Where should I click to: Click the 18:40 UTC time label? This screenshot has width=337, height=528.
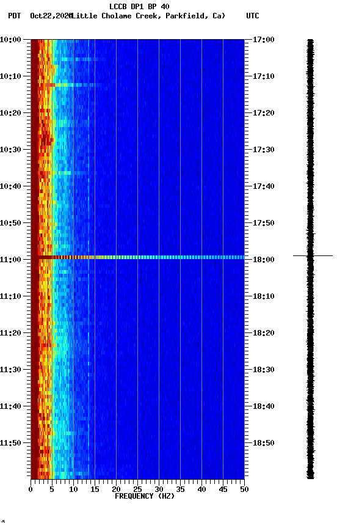click(x=264, y=407)
